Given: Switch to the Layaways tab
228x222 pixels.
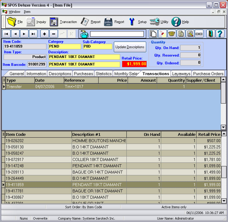Looking at the screenshot, I should (181, 74).
